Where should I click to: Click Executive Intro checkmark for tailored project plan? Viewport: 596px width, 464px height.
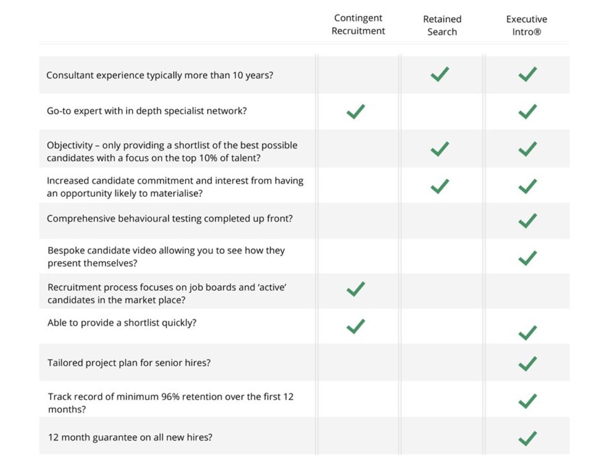(x=527, y=364)
